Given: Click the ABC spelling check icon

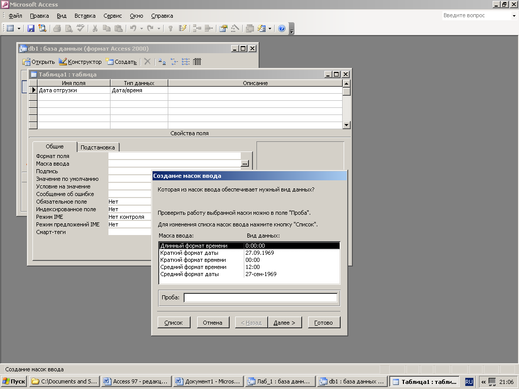Looking at the screenshot, I should point(81,28).
